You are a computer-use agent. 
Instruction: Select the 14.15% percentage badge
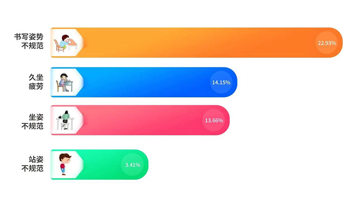(x=221, y=82)
